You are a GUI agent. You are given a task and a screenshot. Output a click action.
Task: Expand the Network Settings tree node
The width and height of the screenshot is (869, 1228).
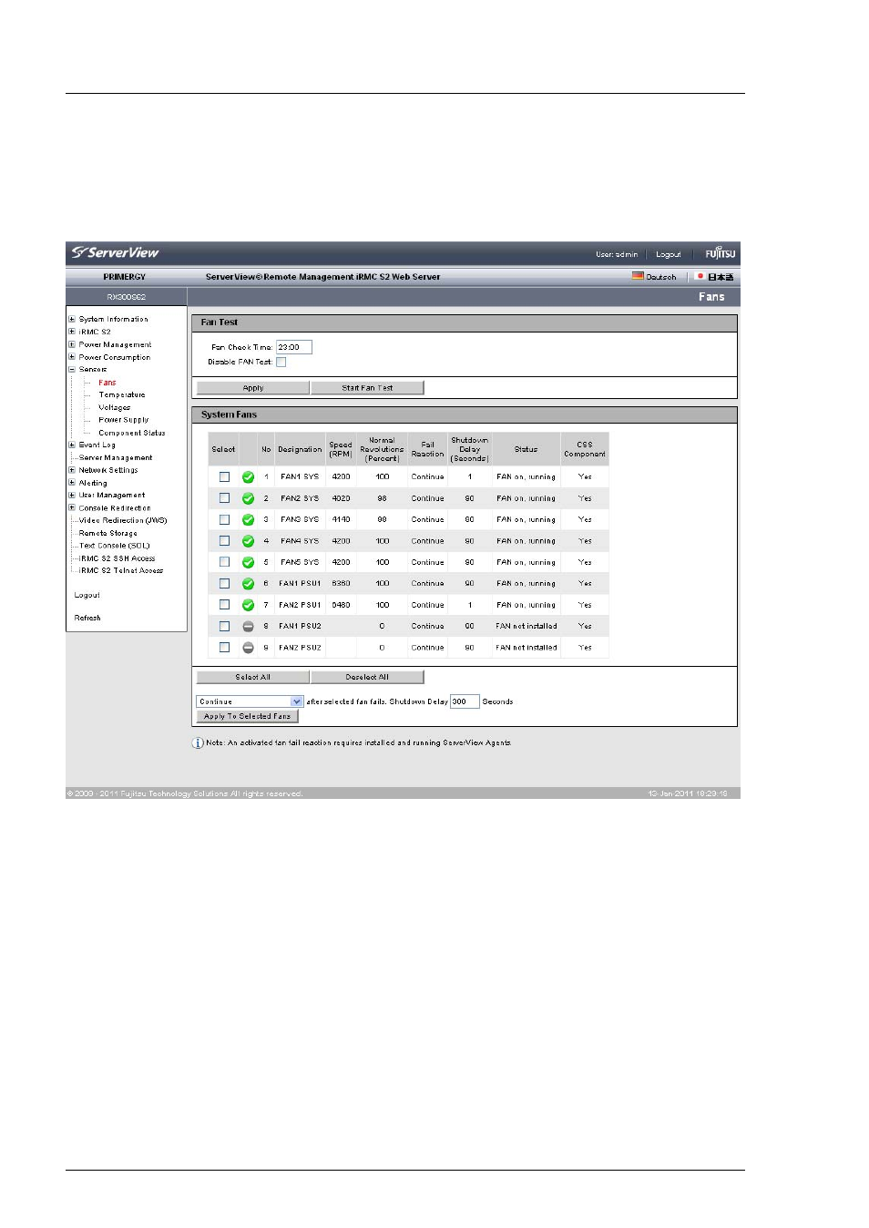point(72,470)
